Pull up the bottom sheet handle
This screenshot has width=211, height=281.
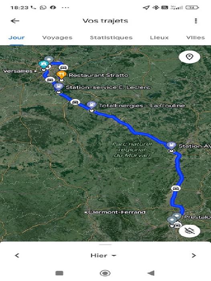click(105, 244)
